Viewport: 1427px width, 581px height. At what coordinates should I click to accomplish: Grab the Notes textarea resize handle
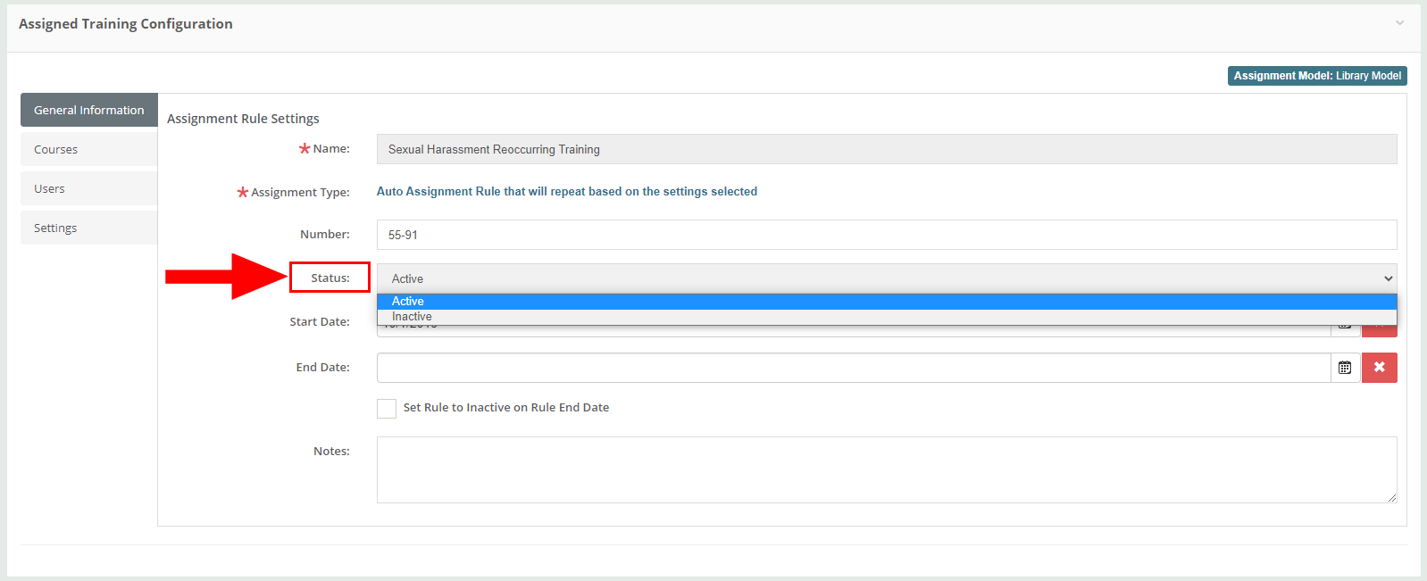point(1391,497)
